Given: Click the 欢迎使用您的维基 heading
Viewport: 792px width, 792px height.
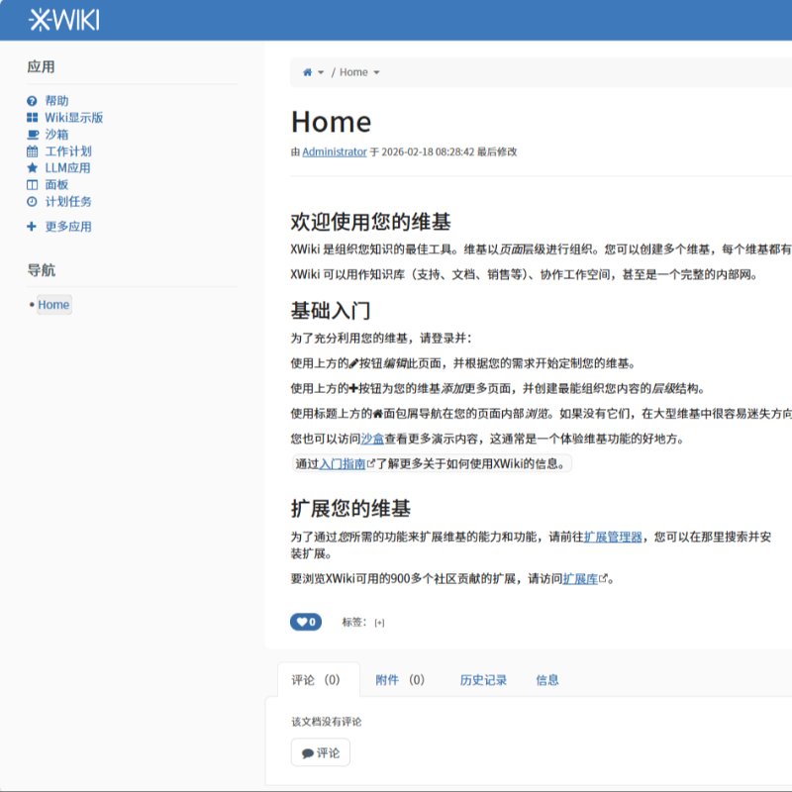Looking at the screenshot, I should click(x=370, y=222).
